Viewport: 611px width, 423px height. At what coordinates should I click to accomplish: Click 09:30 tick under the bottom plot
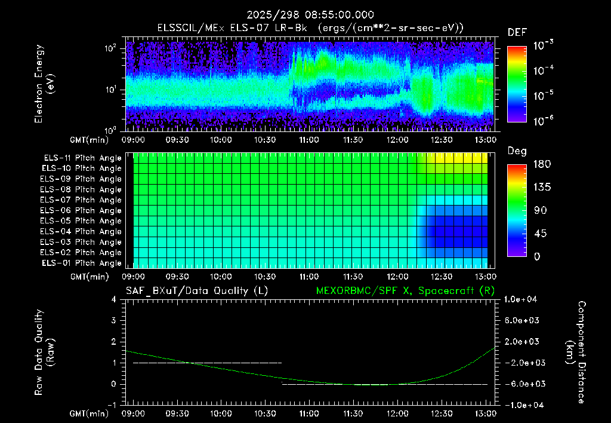click(177, 413)
